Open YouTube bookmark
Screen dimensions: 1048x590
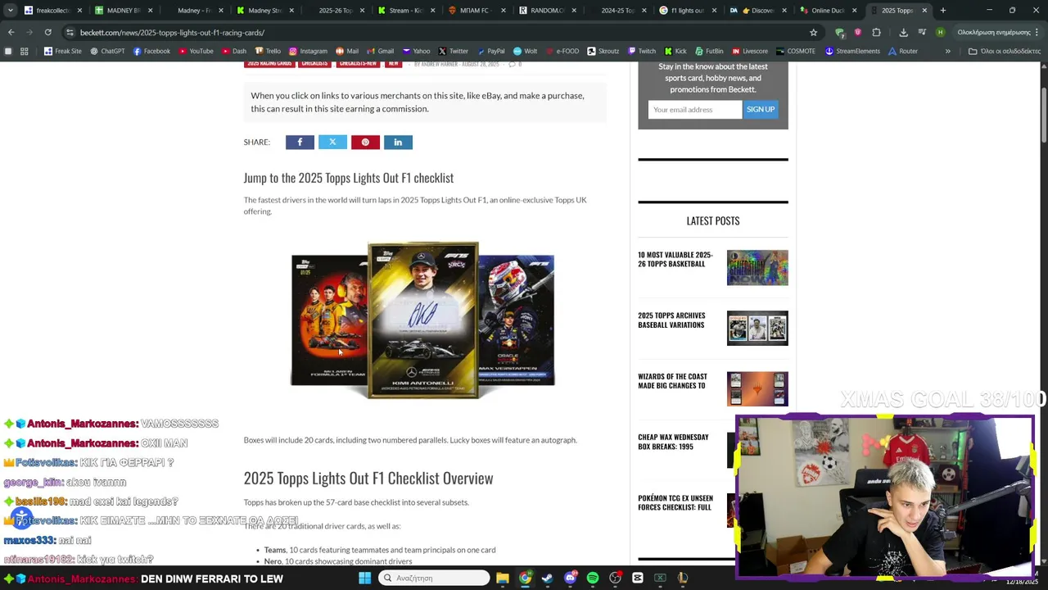point(196,51)
